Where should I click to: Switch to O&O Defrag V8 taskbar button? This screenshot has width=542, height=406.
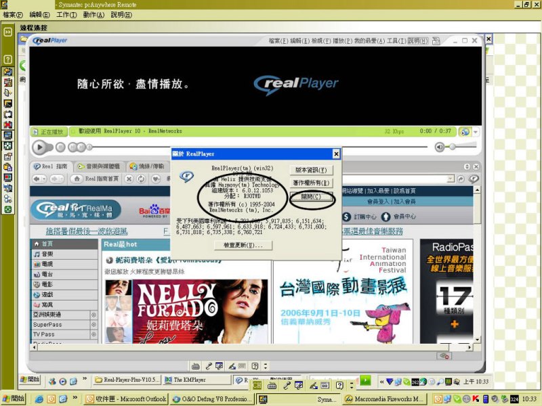212,399
